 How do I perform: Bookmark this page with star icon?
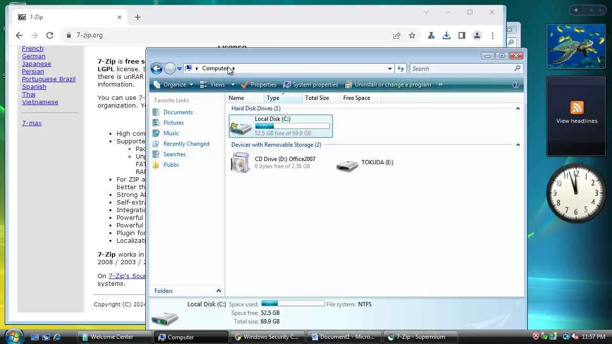pos(412,35)
